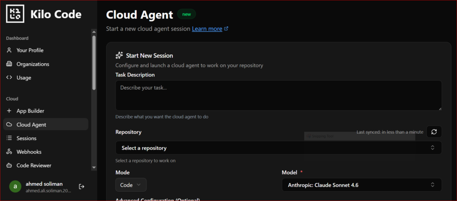Image resolution: width=457 pixels, height=201 pixels.
Task: Click the Webhooks icon in sidebar
Action: pos(9,152)
